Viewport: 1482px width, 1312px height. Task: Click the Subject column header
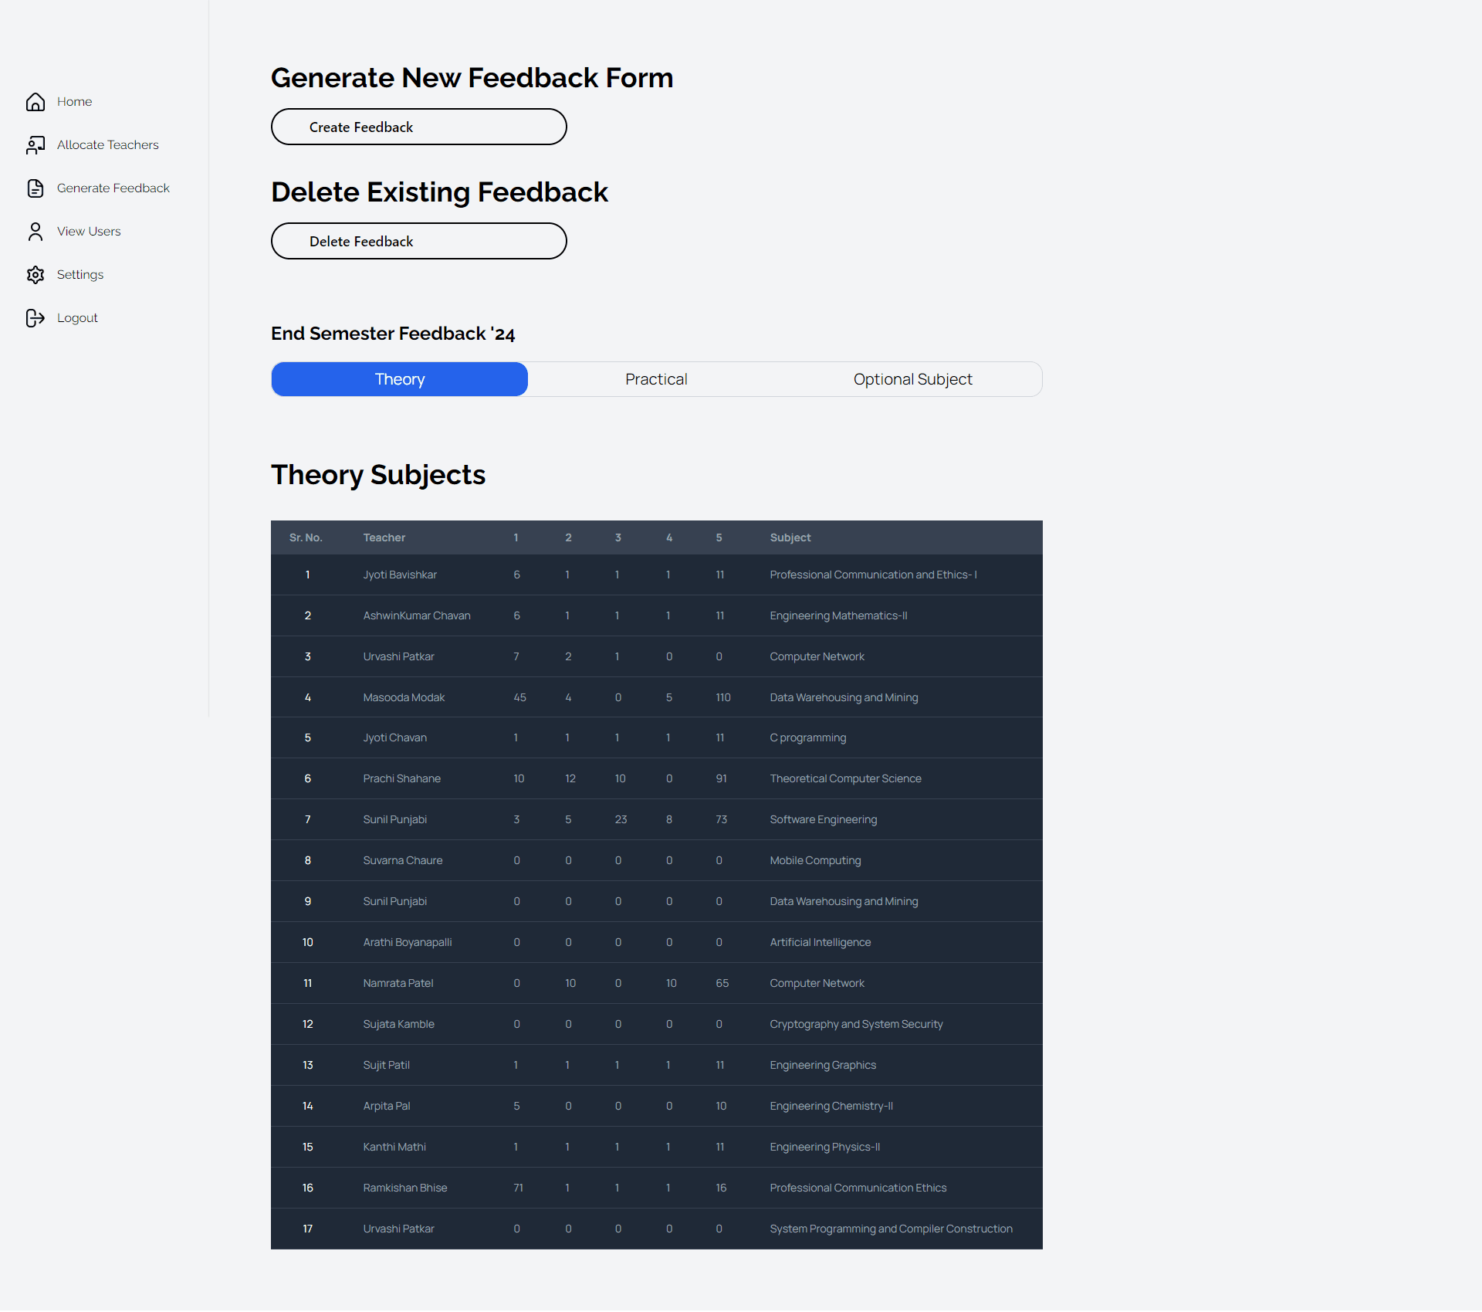coord(790,537)
